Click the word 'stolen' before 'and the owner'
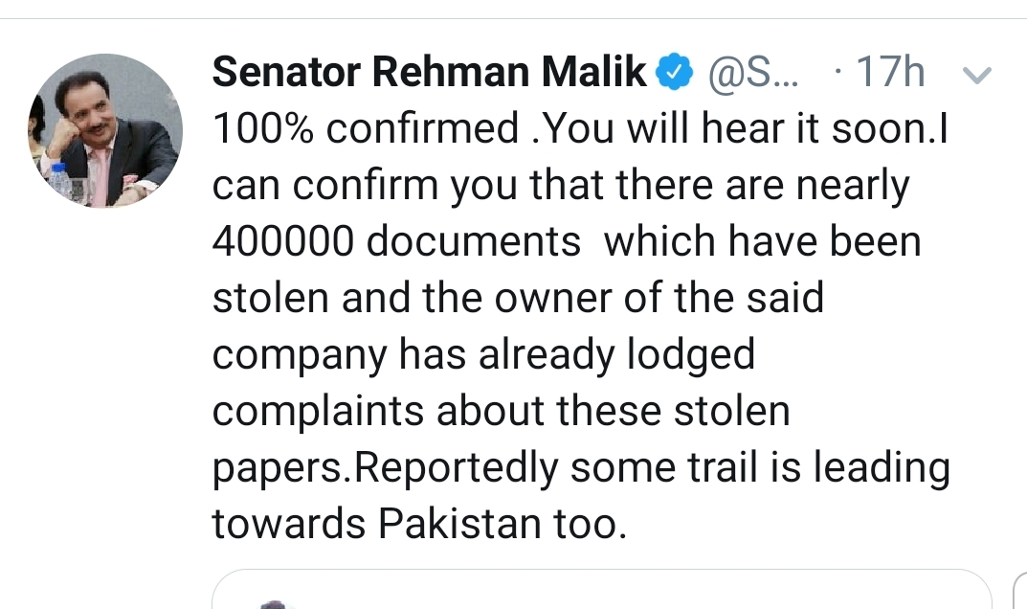The height and width of the screenshot is (609, 1027). tap(271, 298)
